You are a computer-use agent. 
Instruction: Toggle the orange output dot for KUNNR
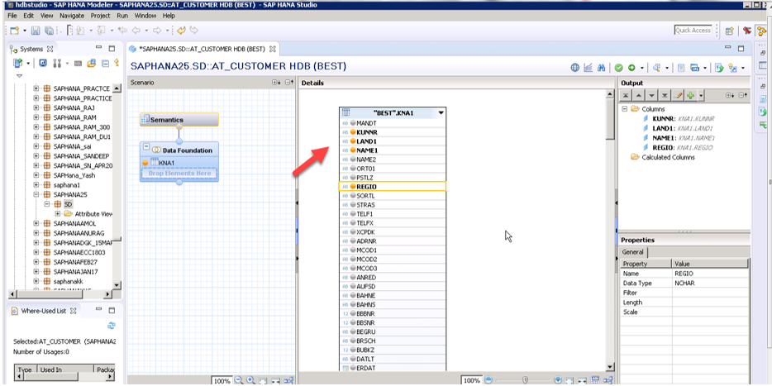click(353, 132)
